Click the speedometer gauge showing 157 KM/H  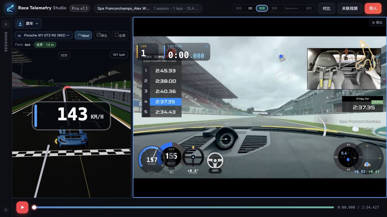(152, 160)
